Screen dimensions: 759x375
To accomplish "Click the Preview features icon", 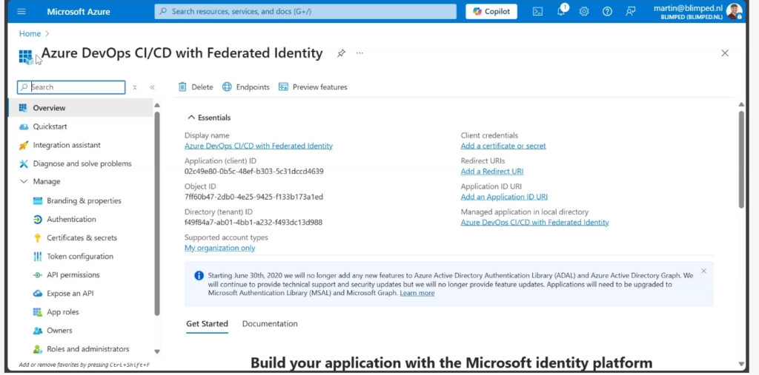I will (x=283, y=87).
